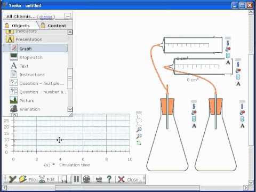This screenshot has height=192, width=256.
Task: Click the File label in the toolbar
Action: pos(32,180)
